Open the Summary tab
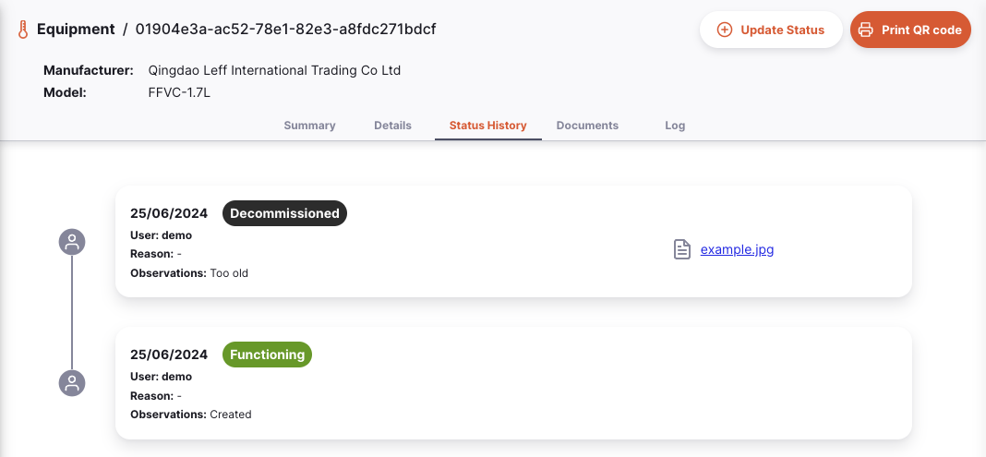The width and height of the screenshot is (986, 457). [x=309, y=125]
